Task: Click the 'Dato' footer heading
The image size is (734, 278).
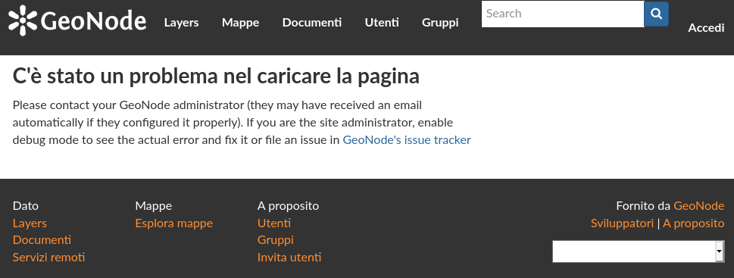Action: pyautogui.click(x=25, y=206)
